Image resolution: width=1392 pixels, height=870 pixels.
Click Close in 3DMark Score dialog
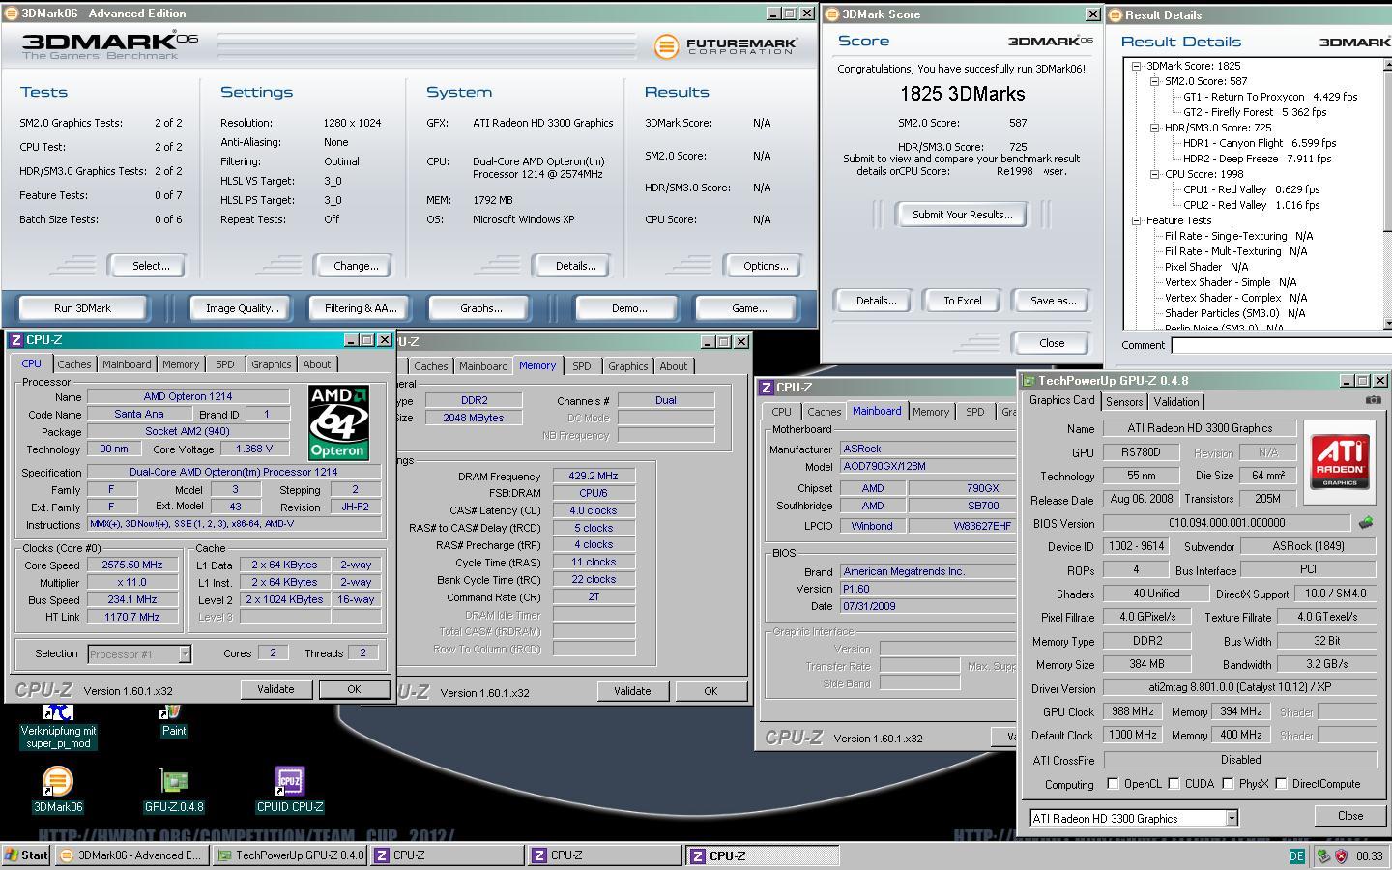tap(1052, 343)
